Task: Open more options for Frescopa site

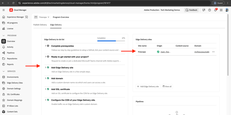Action: tap(213, 52)
